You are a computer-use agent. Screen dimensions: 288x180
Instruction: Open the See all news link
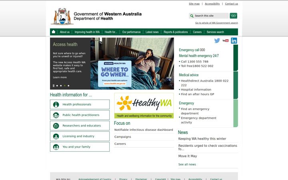(x=187, y=164)
